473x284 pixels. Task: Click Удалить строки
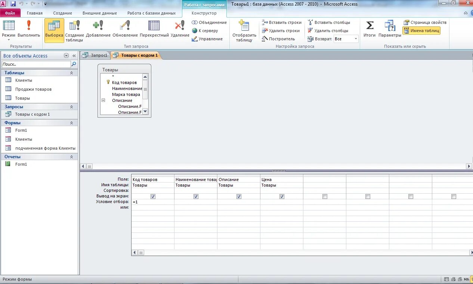pos(281,31)
